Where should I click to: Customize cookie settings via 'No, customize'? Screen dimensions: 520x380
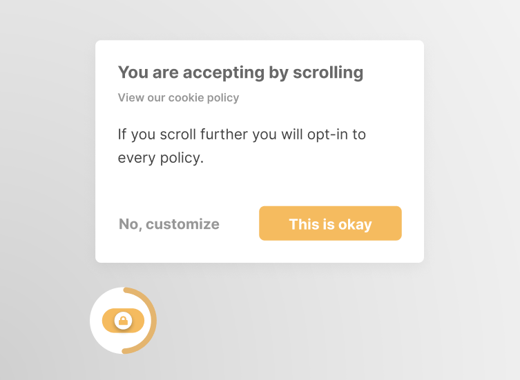[x=169, y=224]
